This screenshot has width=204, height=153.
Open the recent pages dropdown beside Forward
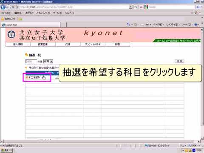tap(13, 7)
